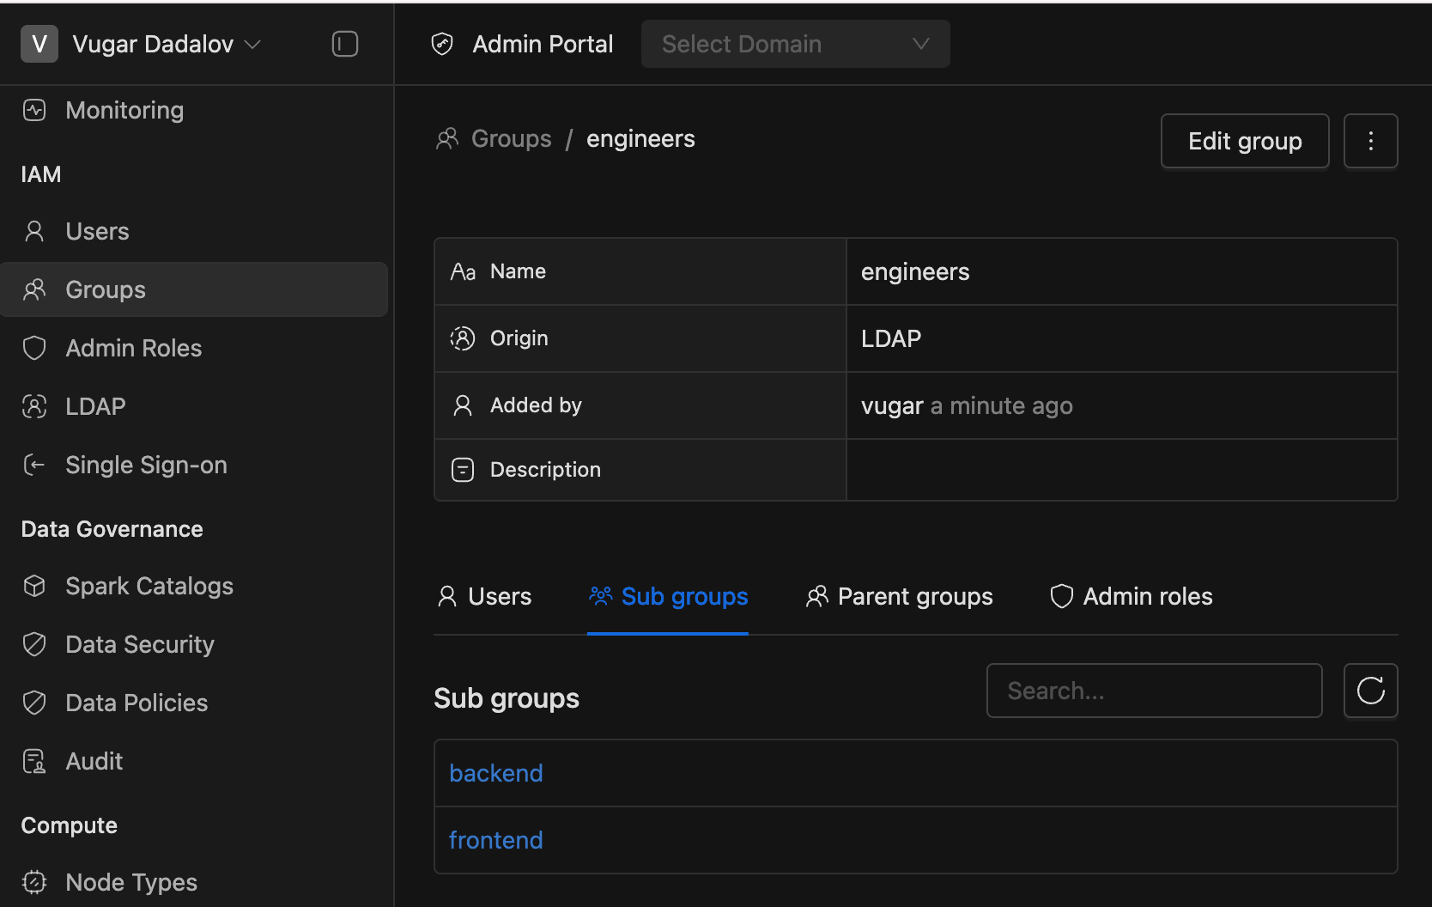
Task: Click the Edit group button
Action: (1245, 141)
